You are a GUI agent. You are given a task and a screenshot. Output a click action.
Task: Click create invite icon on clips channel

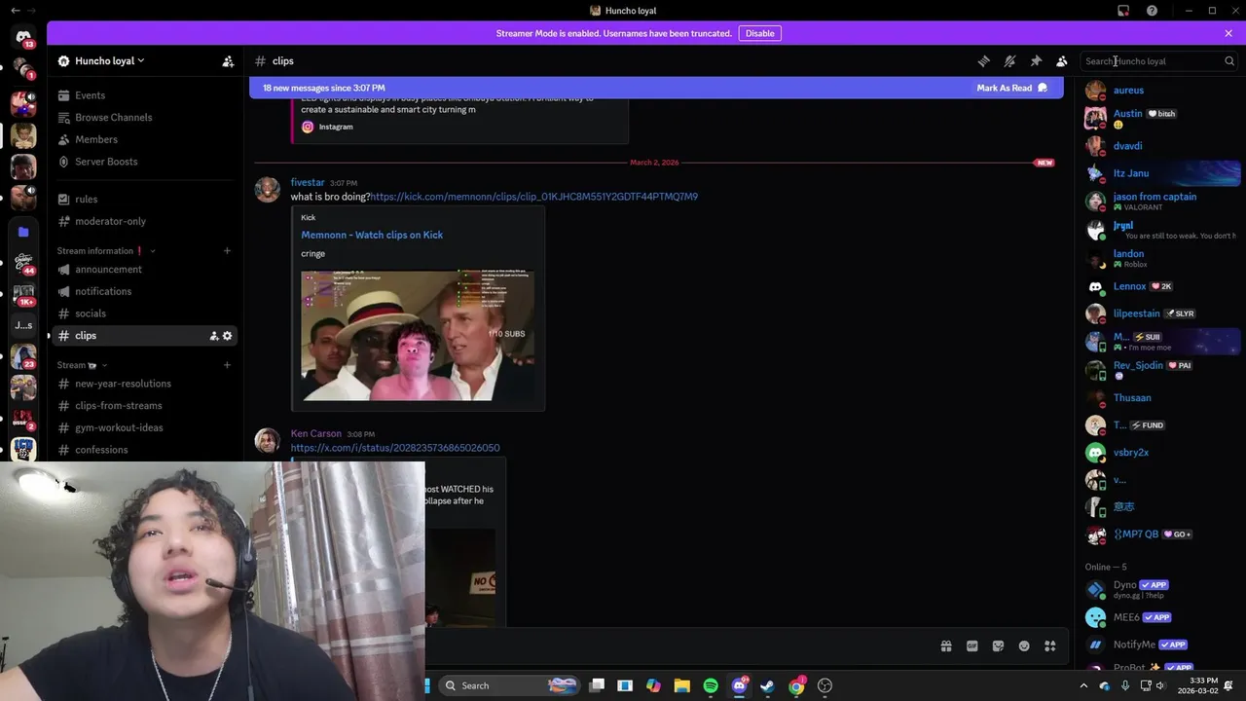point(214,336)
